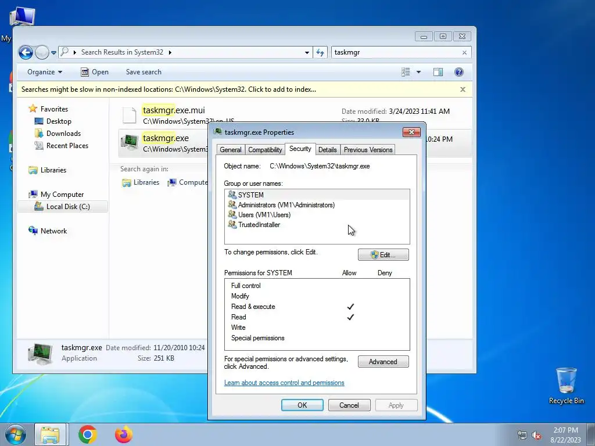Select SYSTEM in group or user names
The image size is (595, 446).
pyautogui.click(x=317, y=195)
